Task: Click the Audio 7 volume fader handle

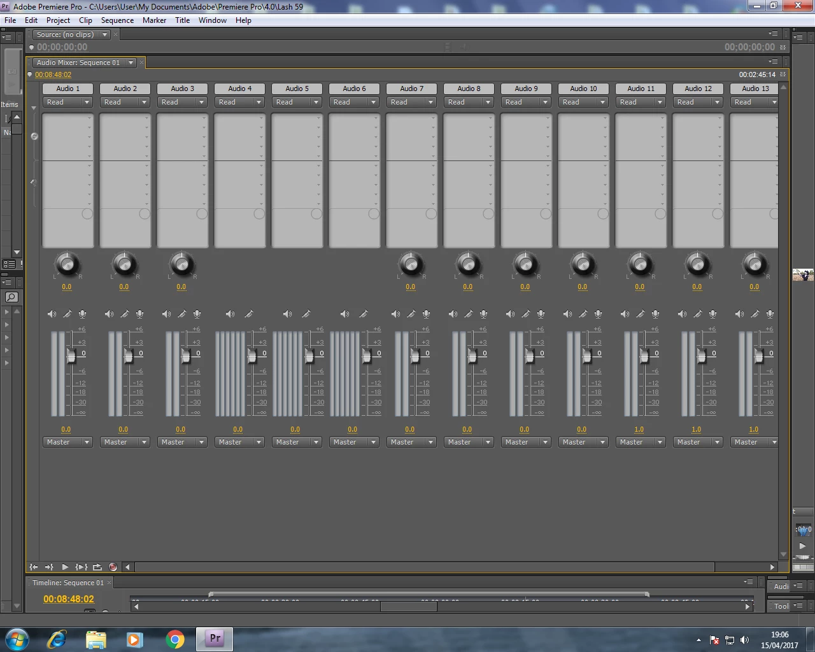Action: click(x=415, y=357)
